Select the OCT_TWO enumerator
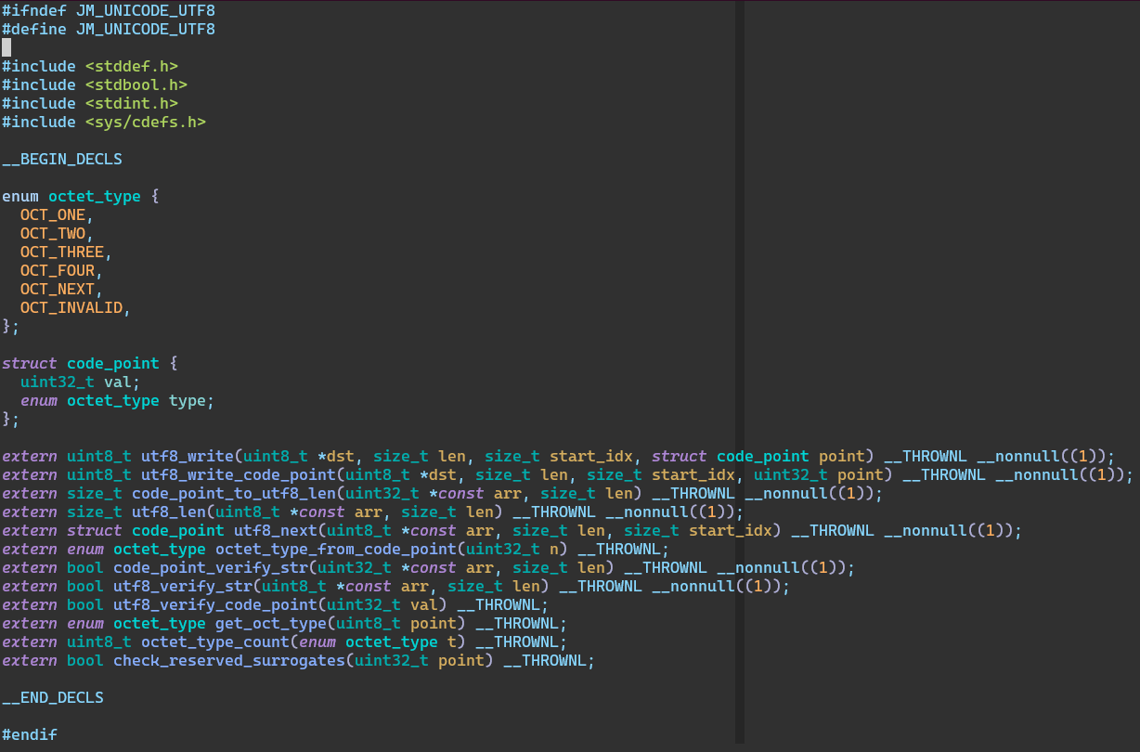The height and width of the screenshot is (752, 1140). (53, 233)
